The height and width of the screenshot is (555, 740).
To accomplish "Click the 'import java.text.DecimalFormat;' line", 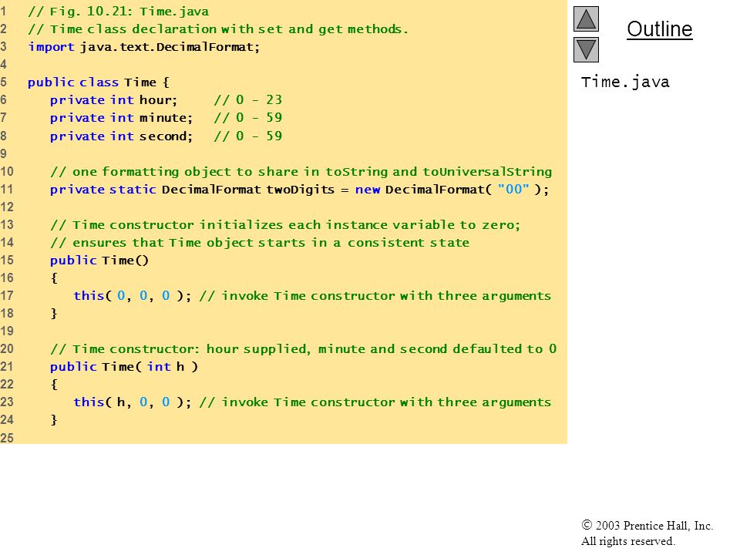I will [x=143, y=47].
